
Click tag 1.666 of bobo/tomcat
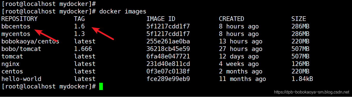pyautogui.click(x=83, y=49)
